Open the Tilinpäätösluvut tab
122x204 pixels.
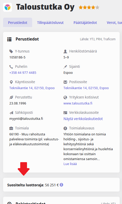tap(50, 23)
